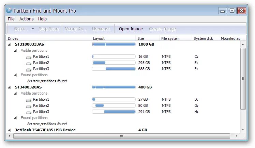Click the Drives column header
The height and width of the screenshot is (148, 255).
pos(48,38)
